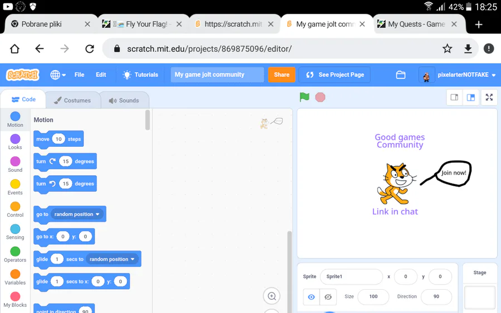Select the Control block category

click(15, 210)
